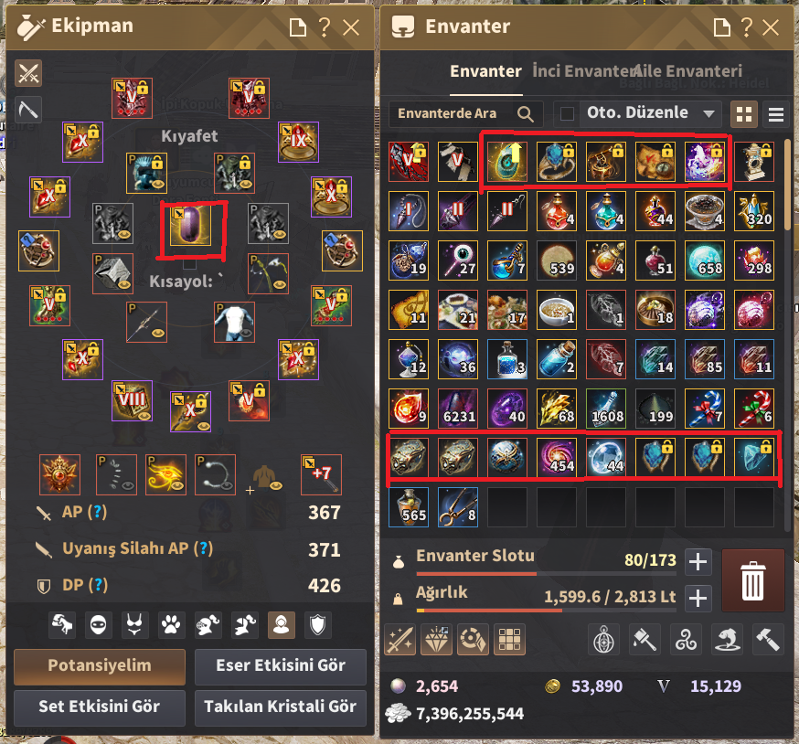799x744 pixels.
Task: Switch to Aile Envanteri tab
Action: (x=687, y=71)
